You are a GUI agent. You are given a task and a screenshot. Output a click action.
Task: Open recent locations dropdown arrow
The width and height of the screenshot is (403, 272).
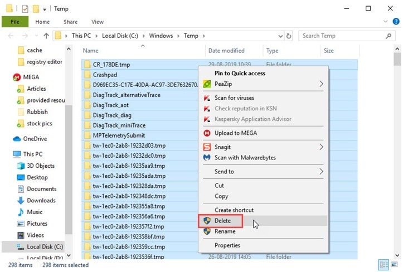pos(36,36)
